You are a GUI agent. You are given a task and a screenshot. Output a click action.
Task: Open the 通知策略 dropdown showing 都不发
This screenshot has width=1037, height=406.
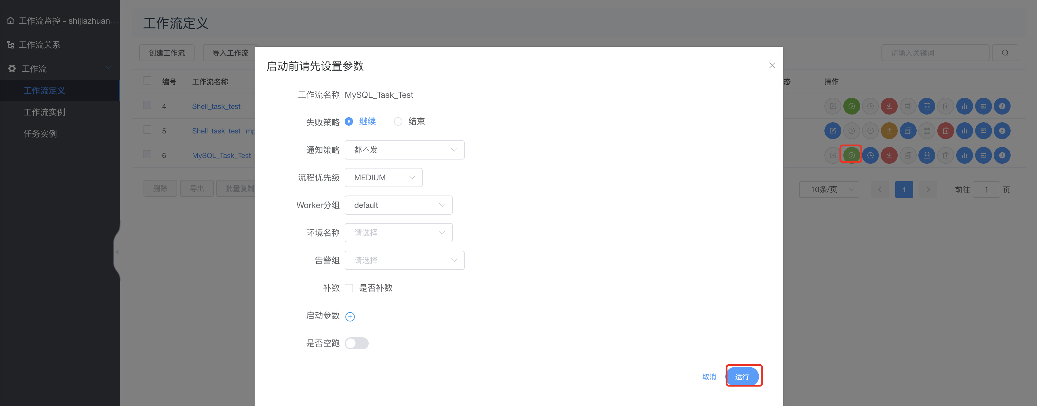[404, 150]
